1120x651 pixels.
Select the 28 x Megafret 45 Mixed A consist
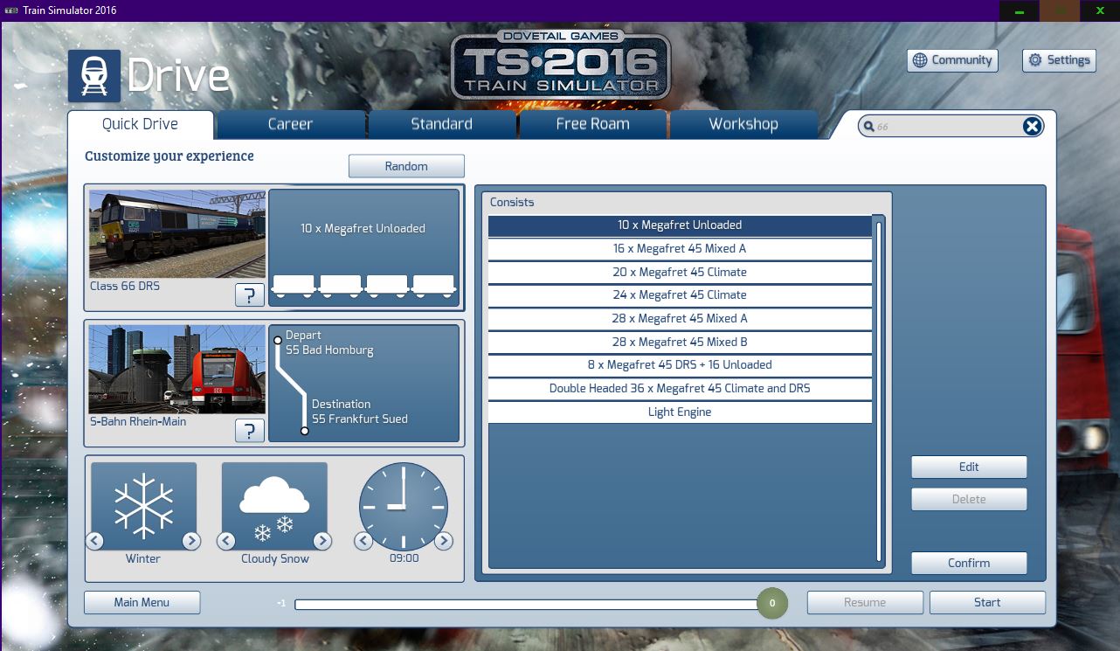tap(680, 319)
